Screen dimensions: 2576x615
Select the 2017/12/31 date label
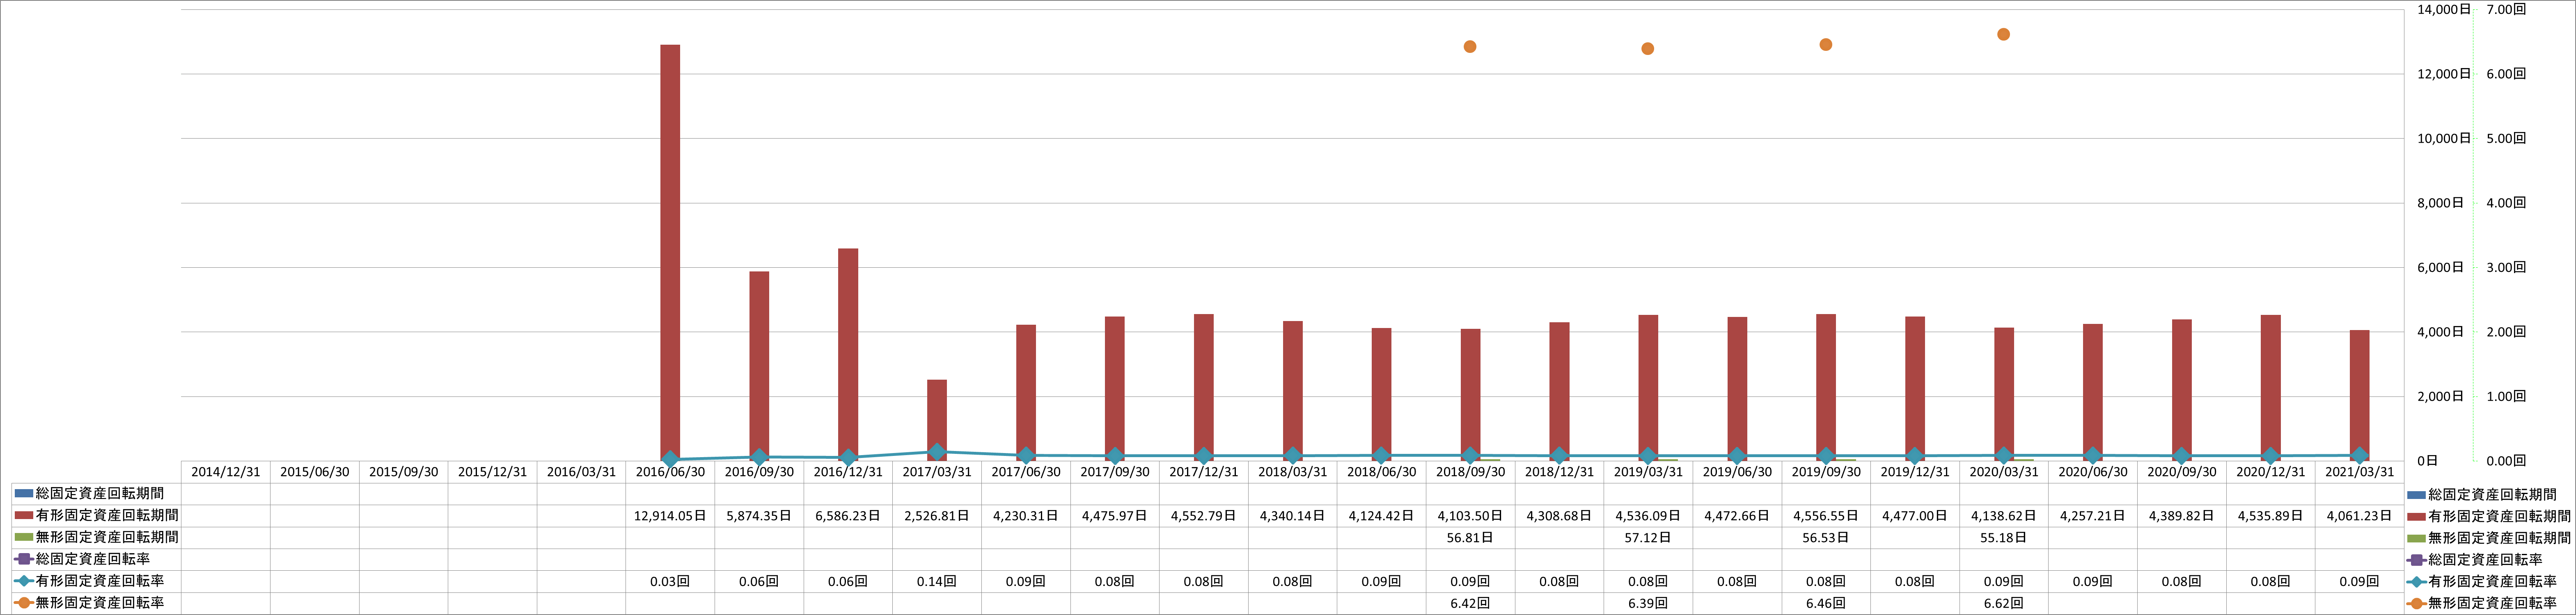(1203, 472)
